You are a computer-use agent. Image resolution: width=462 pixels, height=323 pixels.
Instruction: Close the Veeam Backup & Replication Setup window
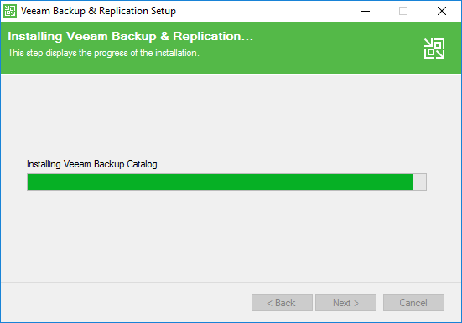[441, 11]
